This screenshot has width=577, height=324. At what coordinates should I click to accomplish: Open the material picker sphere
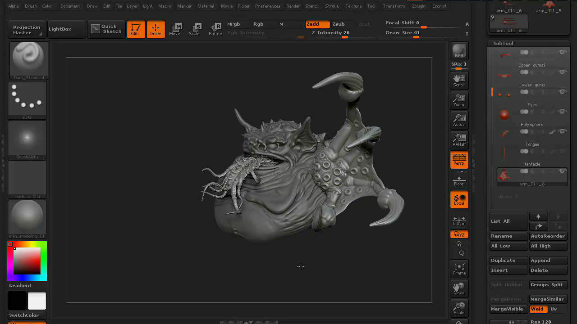click(x=27, y=219)
